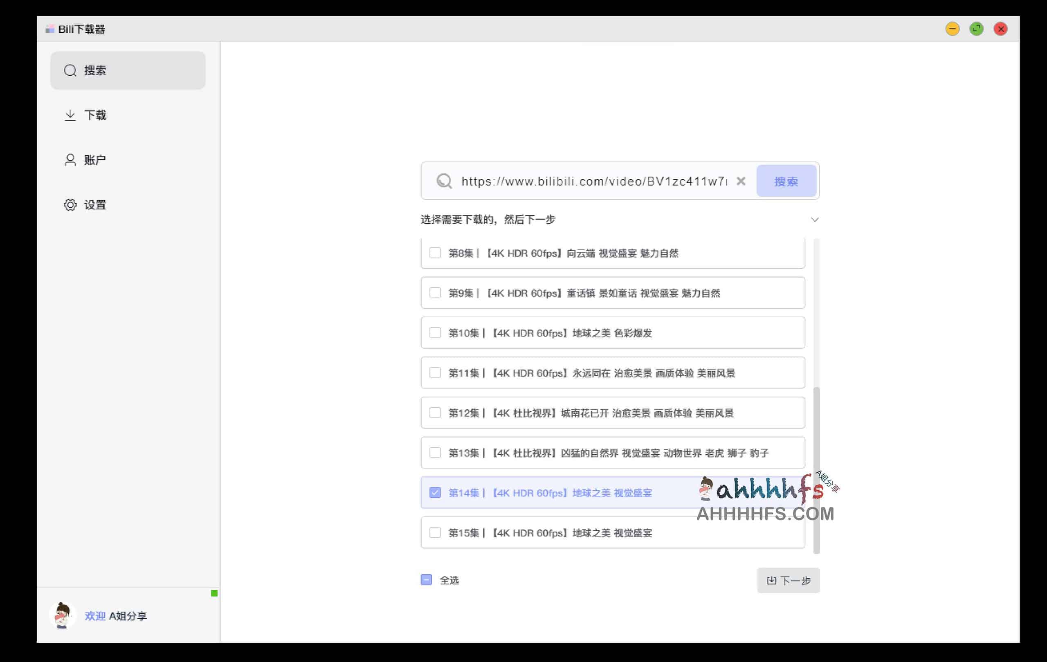Check the 第8集 向云端 episode checkbox
Image resolution: width=1047 pixels, height=662 pixels.
pyautogui.click(x=435, y=253)
